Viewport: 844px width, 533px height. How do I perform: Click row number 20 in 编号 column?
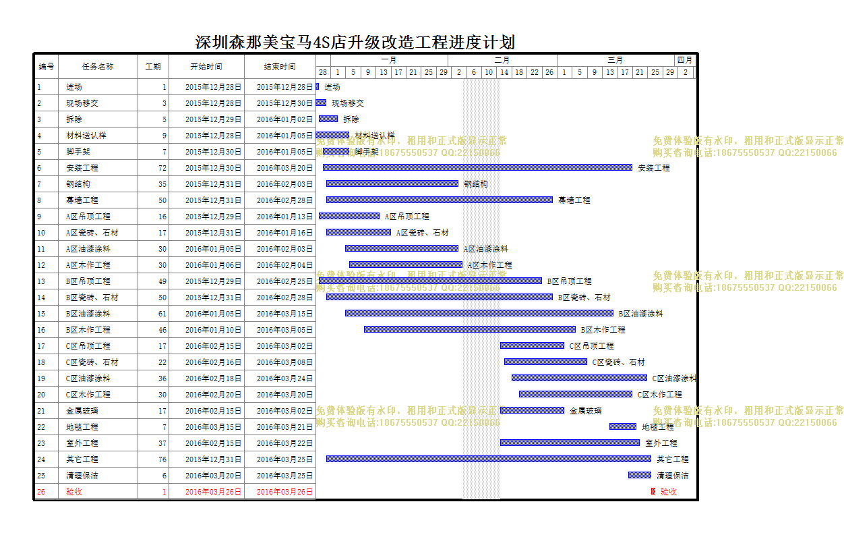point(41,395)
